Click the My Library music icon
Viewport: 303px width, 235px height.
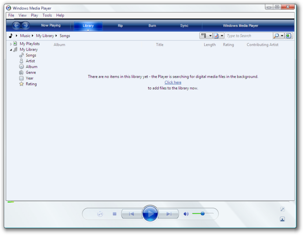15,49
